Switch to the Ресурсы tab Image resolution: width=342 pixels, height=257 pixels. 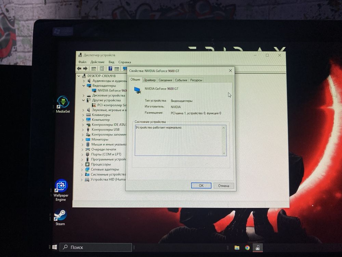coord(196,80)
